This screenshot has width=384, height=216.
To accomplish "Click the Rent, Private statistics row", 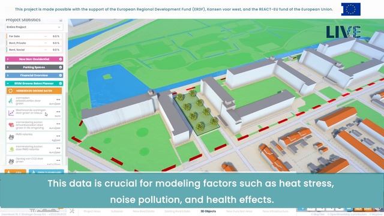I will point(34,43).
